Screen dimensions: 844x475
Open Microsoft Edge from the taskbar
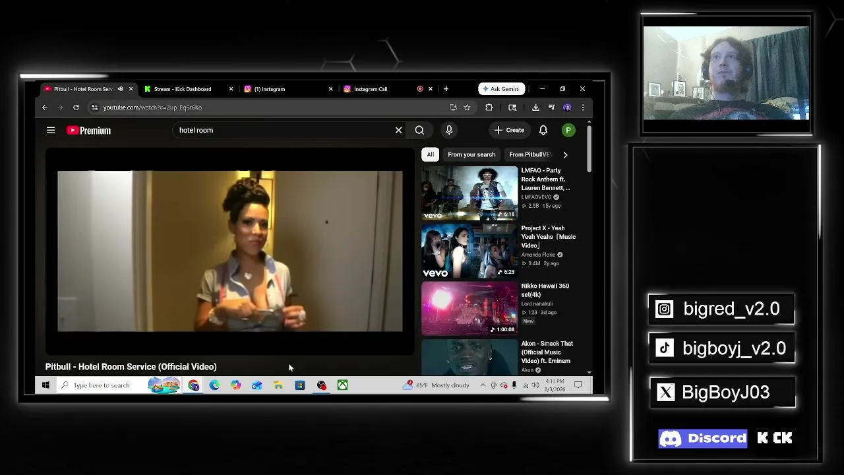tap(214, 385)
